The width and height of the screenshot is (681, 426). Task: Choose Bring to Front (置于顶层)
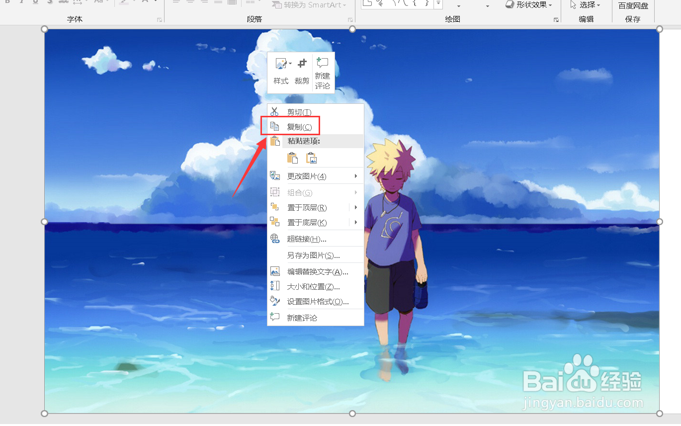click(308, 207)
